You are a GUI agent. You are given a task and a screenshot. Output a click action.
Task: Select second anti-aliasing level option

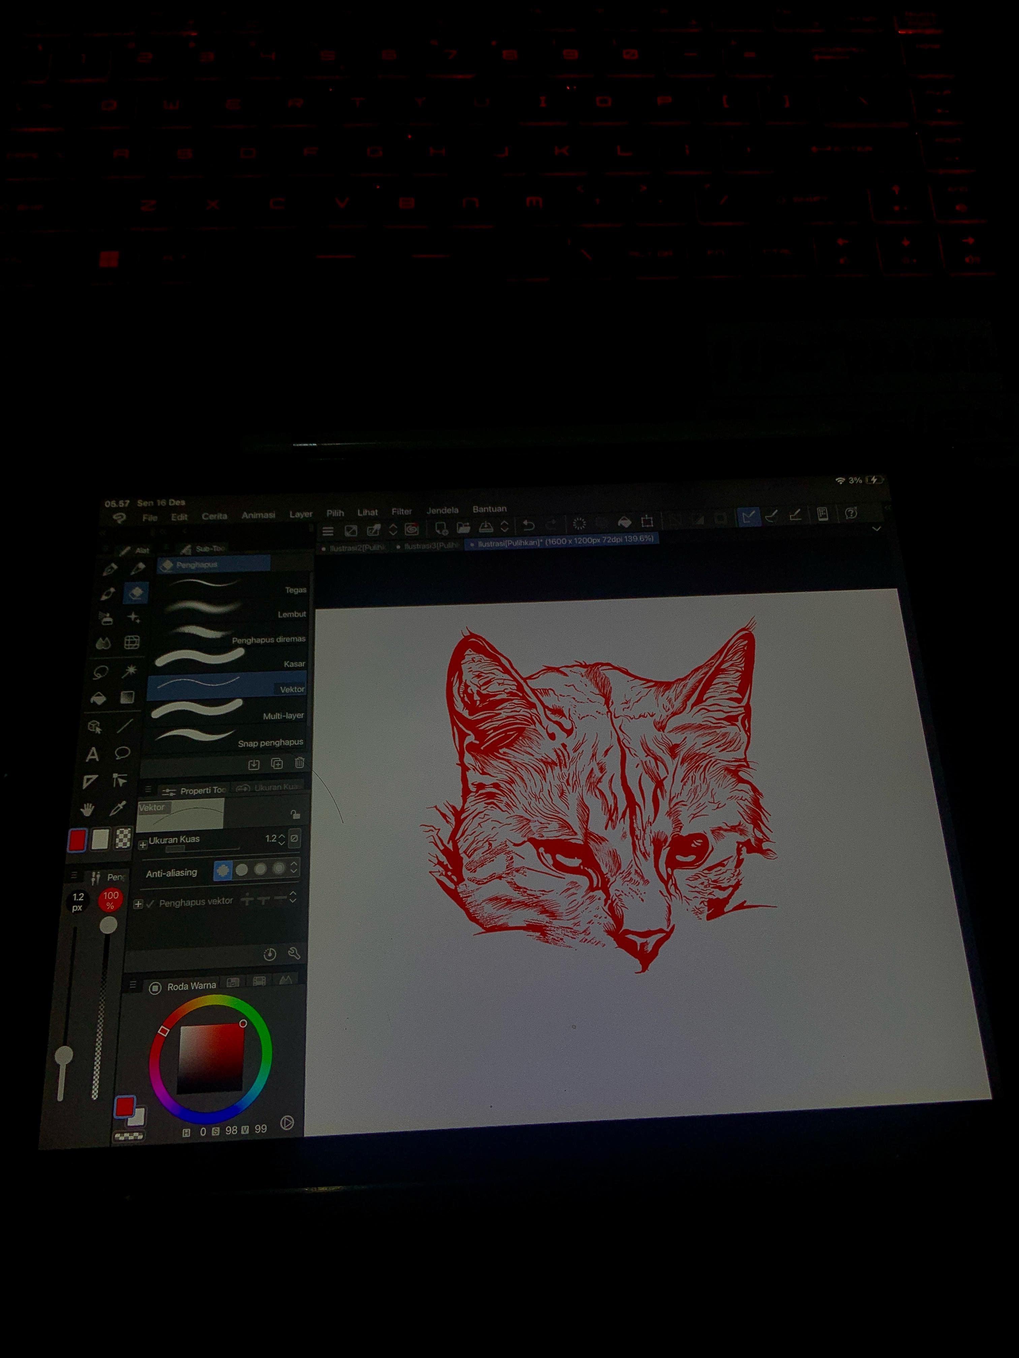click(x=242, y=869)
